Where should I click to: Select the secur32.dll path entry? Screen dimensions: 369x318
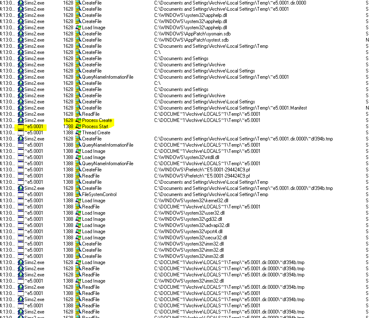pos(190,238)
